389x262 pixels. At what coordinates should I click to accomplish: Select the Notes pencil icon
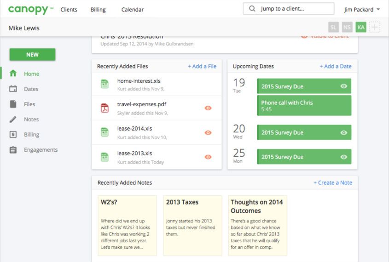click(13, 120)
